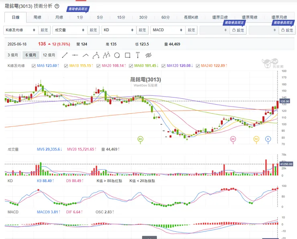This screenshot has height=239, width=297.
Task: Click the MV5 29,335.6 volume value
Action: coord(50,149)
